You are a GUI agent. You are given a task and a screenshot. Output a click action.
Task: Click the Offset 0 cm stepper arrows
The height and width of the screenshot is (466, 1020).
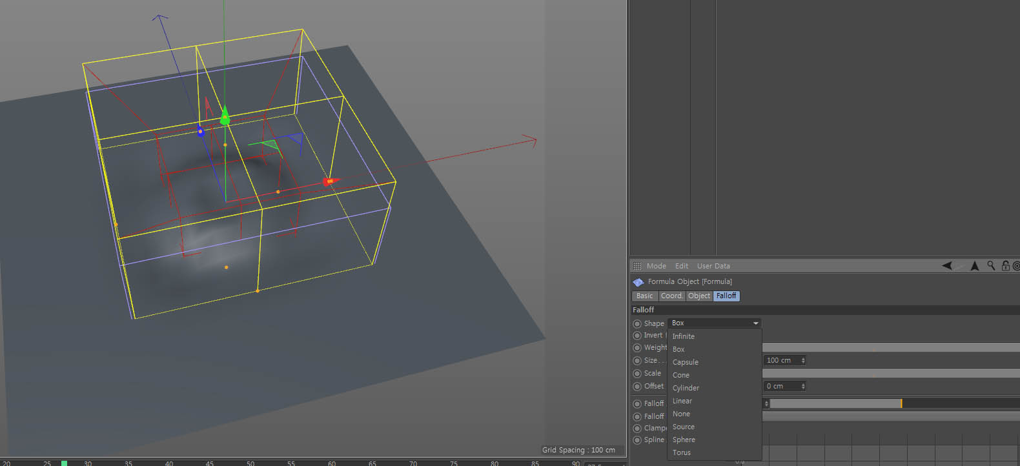803,386
